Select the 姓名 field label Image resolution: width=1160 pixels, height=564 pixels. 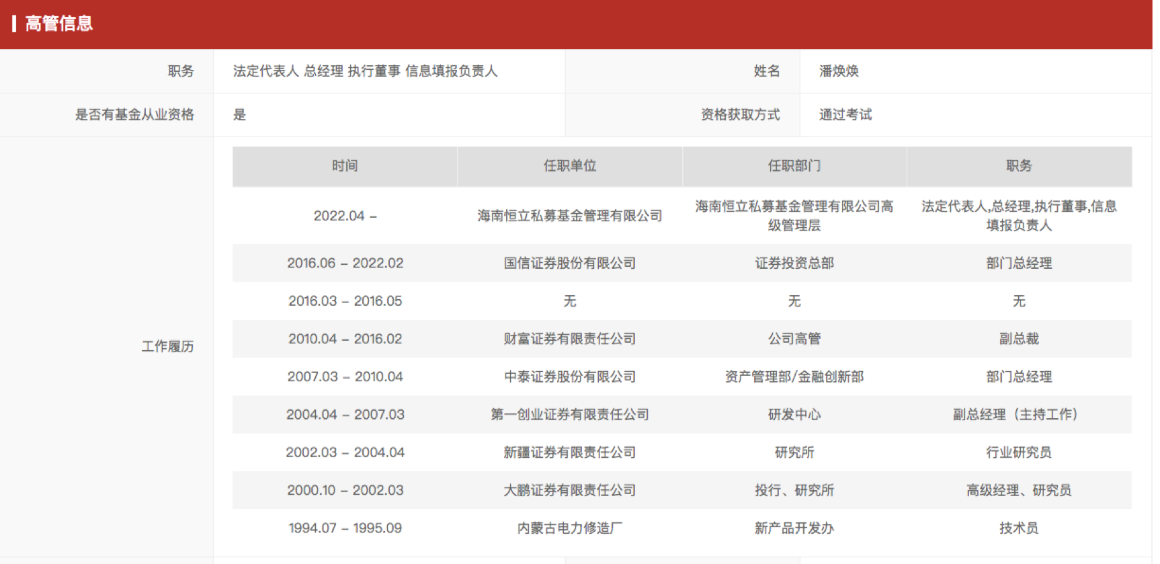click(767, 71)
